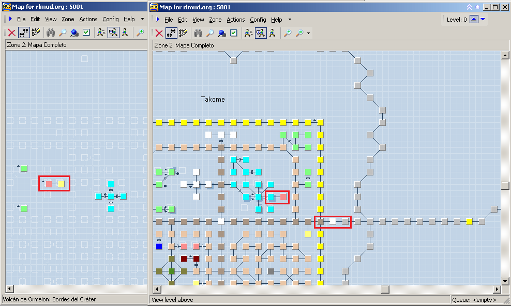Open the menu bar overflow arrow after Help in right window
The height and width of the screenshot is (306, 511).
pos(290,20)
